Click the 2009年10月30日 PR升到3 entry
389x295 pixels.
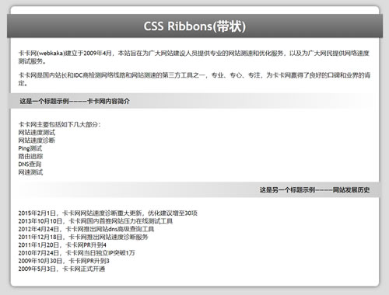coord(64,261)
